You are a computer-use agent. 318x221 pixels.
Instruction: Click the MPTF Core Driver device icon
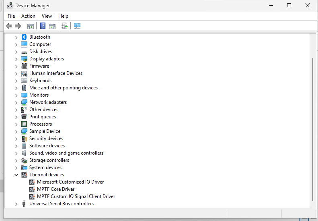pos(32,189)
